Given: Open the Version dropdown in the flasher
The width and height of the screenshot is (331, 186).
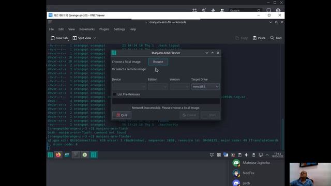Looking at the screenshot, I should [179, 86].
